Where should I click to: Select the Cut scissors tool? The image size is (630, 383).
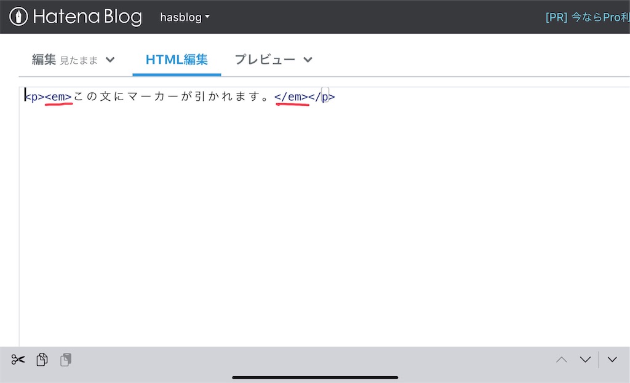17,359
